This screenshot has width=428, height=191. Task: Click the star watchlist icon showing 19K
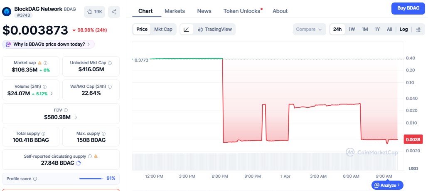coord(94,12)
